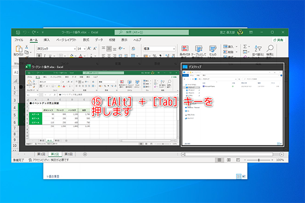
Task: Open the user account avatar
Action: click(x=240, y=32)
